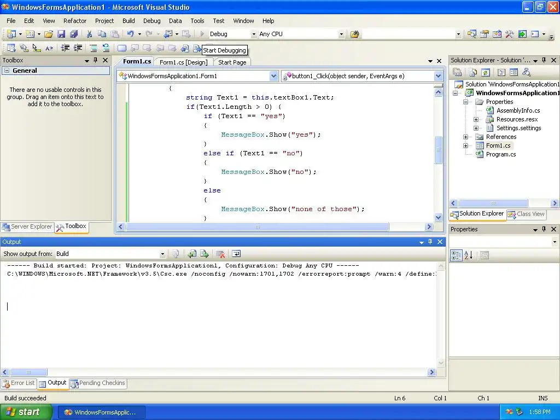
Task: Click the code editor horizontal scrollbar
Action: tap(257, 227)
